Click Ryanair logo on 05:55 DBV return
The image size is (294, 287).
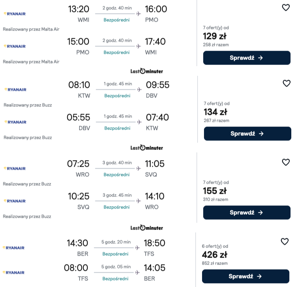click(x=15, y=122)
